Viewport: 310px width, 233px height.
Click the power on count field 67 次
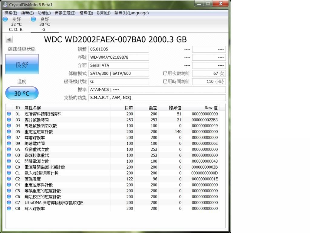tap(209, 74)
